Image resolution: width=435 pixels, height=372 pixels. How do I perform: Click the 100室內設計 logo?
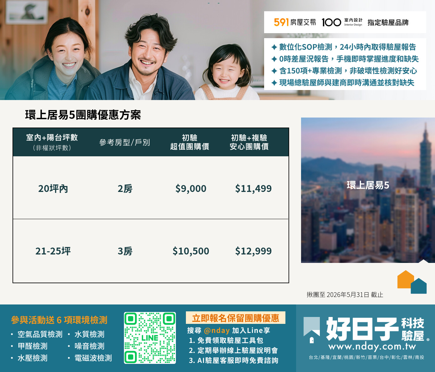point(342,22)
